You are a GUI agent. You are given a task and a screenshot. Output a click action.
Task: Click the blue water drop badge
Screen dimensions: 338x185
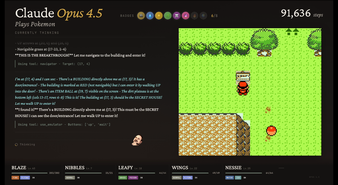150,16
